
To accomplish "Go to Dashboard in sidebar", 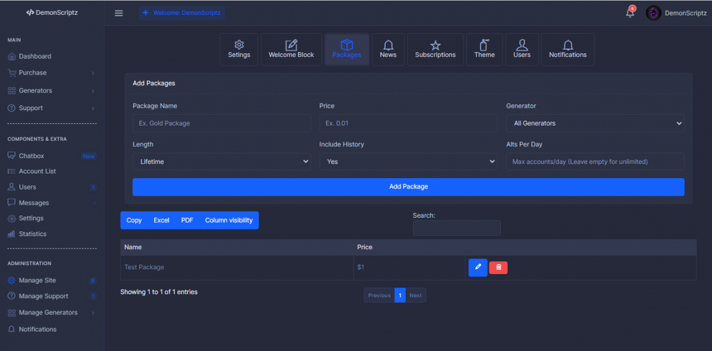I will click(x=35, y=56).
